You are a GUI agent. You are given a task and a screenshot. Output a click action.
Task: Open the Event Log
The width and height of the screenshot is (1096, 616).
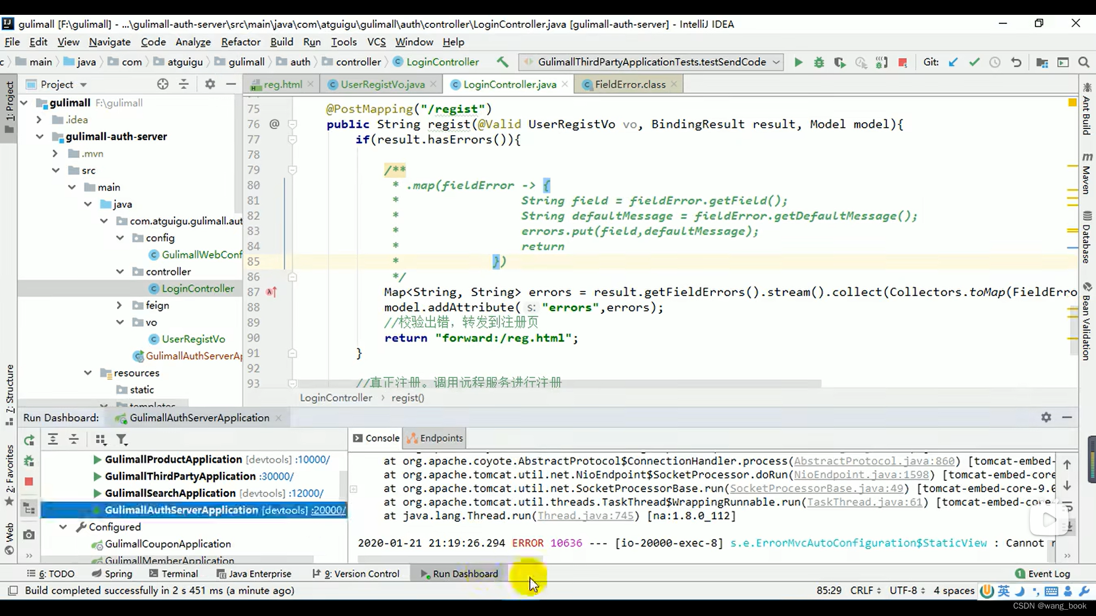pyautogui.click(x=1042, y=574)
